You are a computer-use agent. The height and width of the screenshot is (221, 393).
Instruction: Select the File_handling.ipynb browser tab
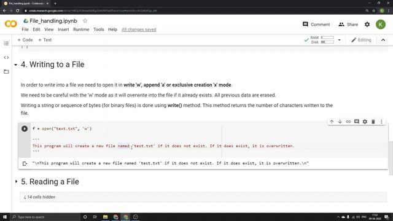tap(26, 4)
